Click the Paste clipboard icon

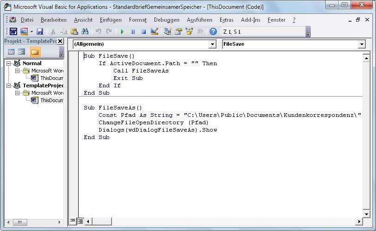click(74, 31)
